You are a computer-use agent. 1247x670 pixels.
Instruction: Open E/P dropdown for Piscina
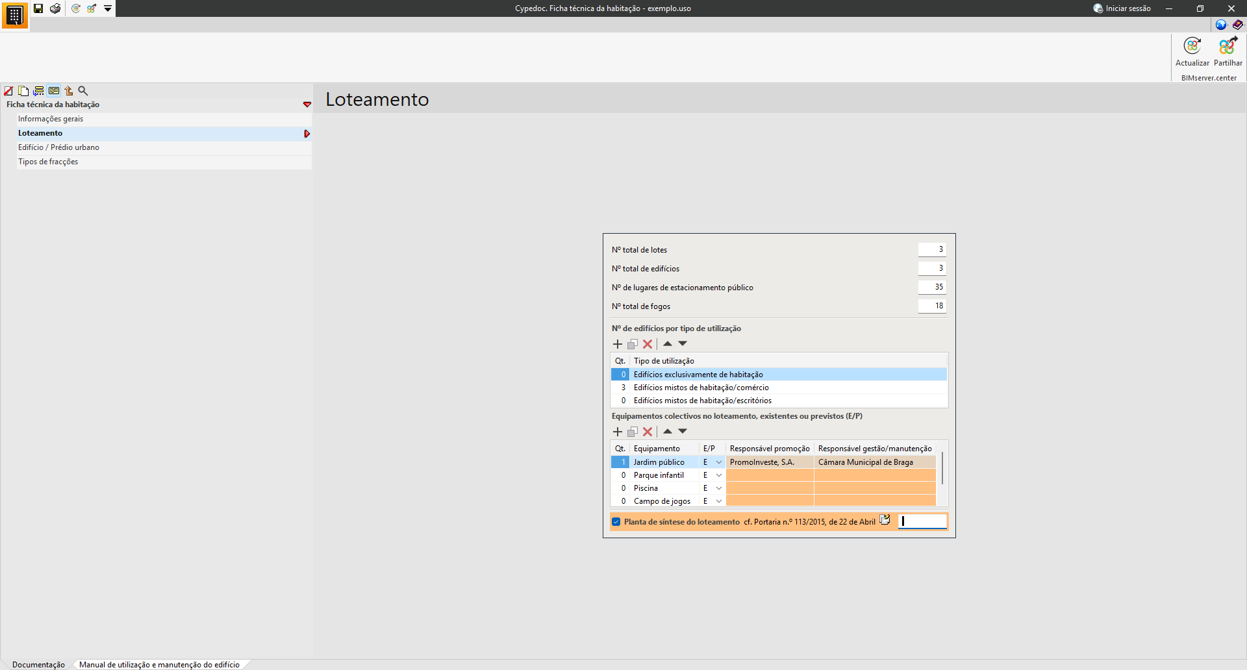click(x=719, y=488)
